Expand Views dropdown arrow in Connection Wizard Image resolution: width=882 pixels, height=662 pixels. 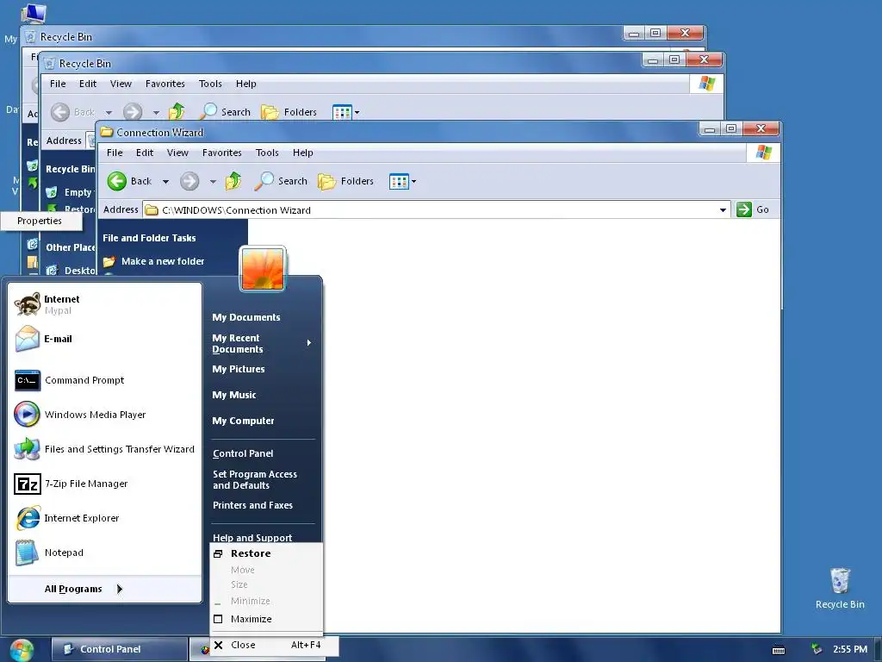click(x=414, y=182)
